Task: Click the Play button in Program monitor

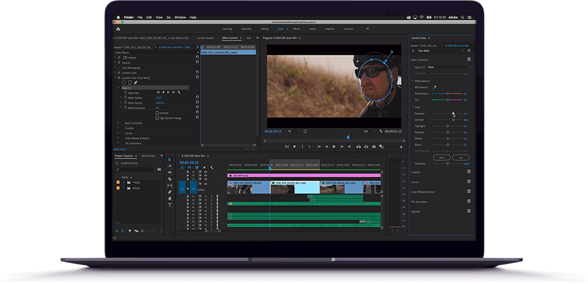Action: [334, 147]
